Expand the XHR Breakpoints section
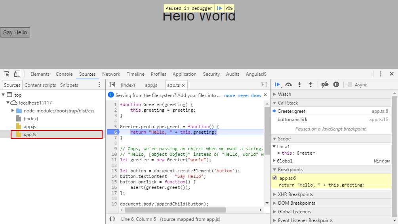 pyautogui.click(x=274, y=194)
